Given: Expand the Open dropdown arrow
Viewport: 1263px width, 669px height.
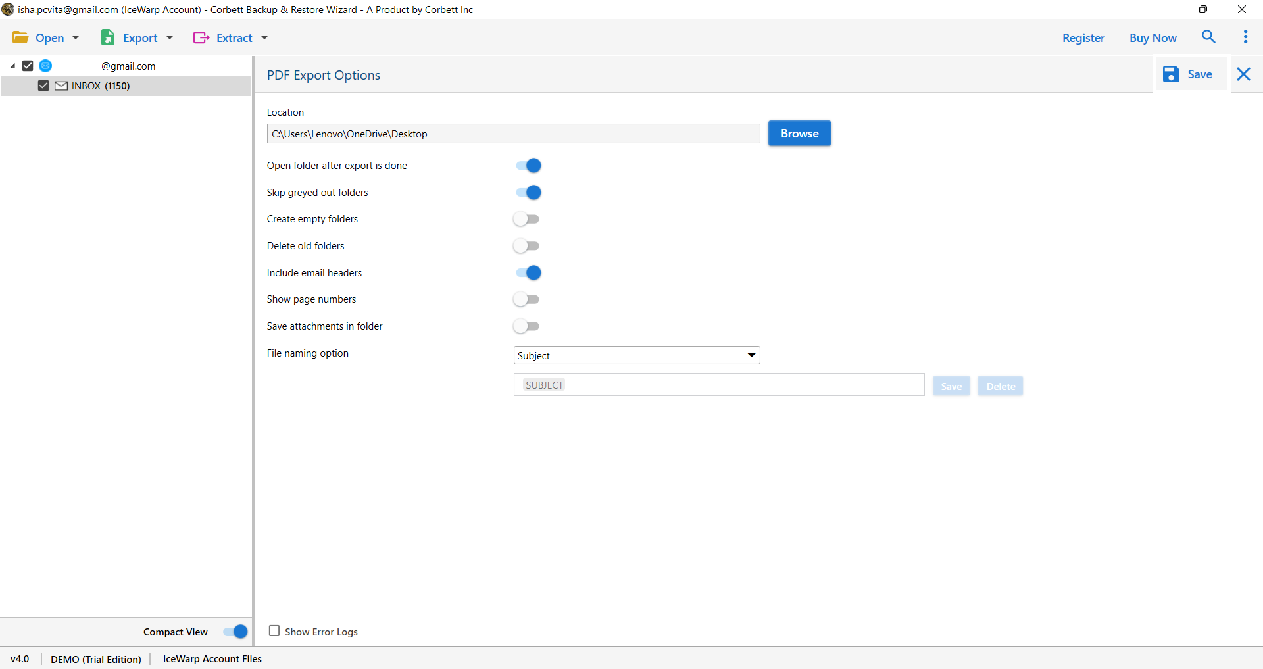Looking at the screenshot, I should coord(76,38).
